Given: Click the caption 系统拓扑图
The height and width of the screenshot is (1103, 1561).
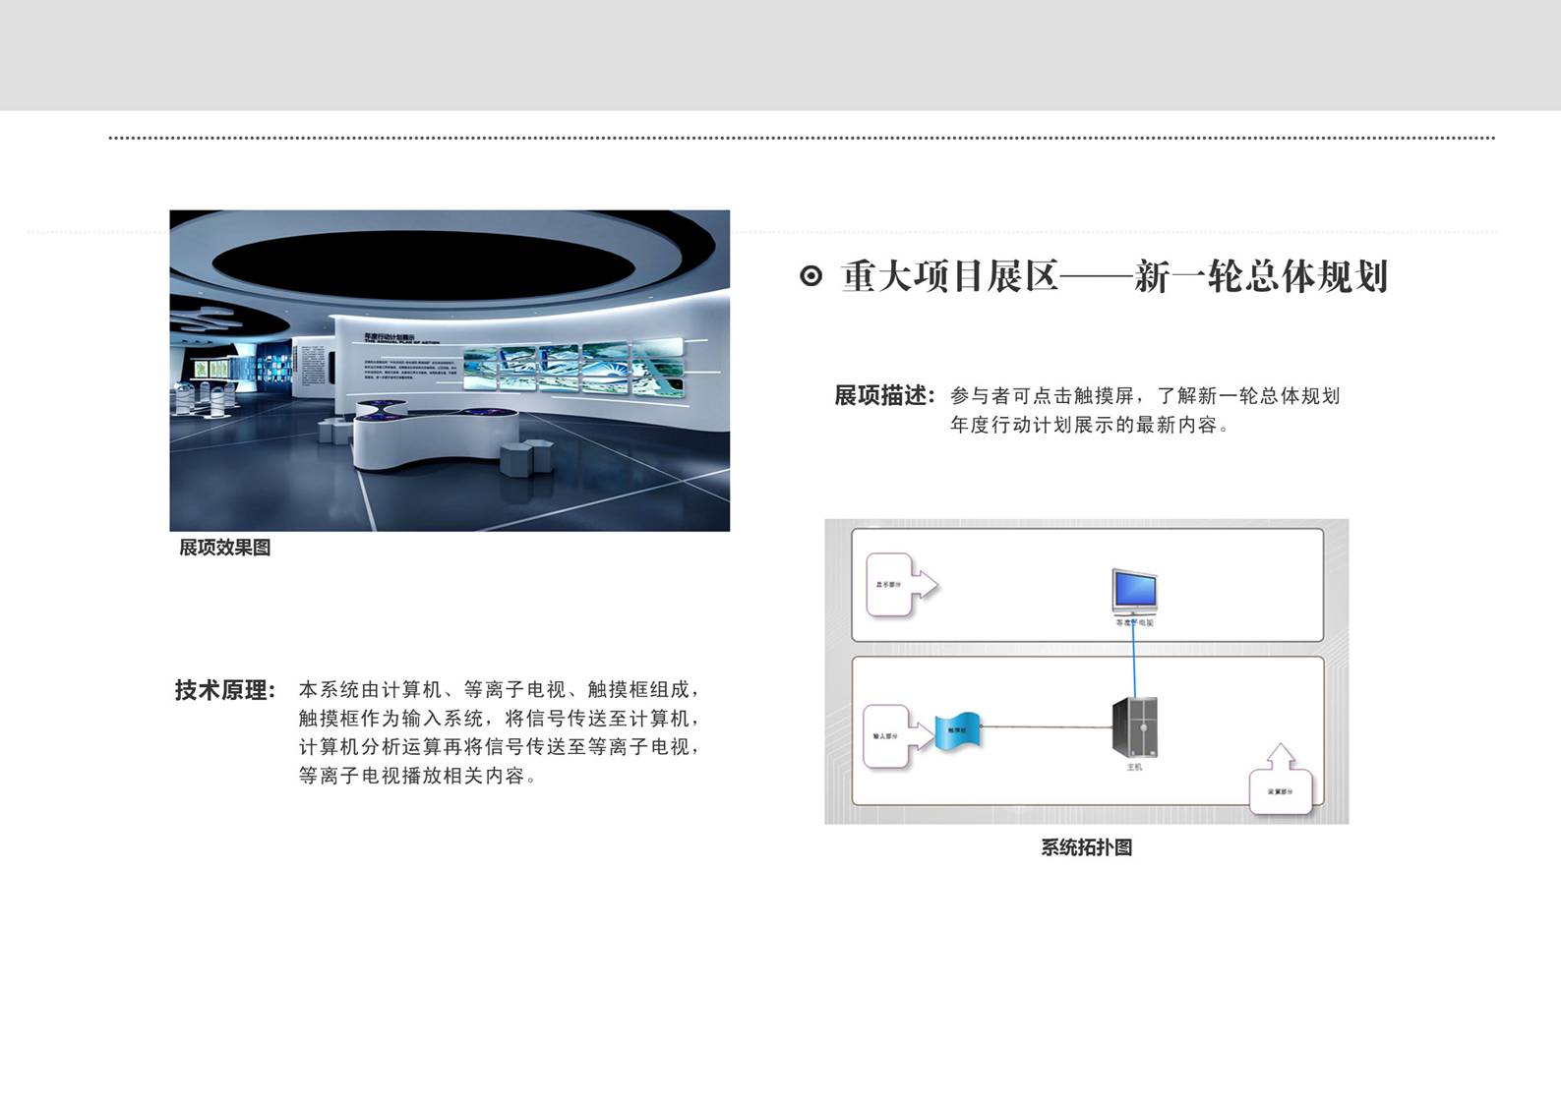Looking at the screenshot, I should pyautogui.click(x=1087, y=847).
